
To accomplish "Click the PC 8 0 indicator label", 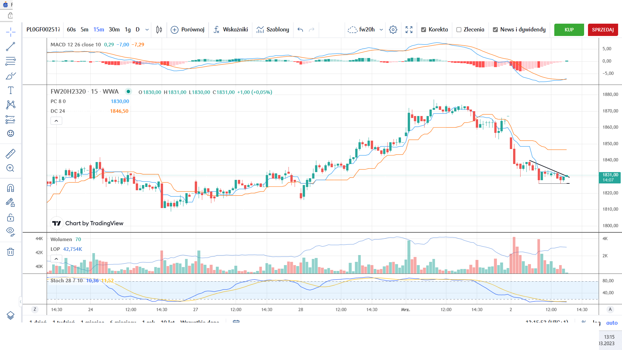I will point(58,101).
